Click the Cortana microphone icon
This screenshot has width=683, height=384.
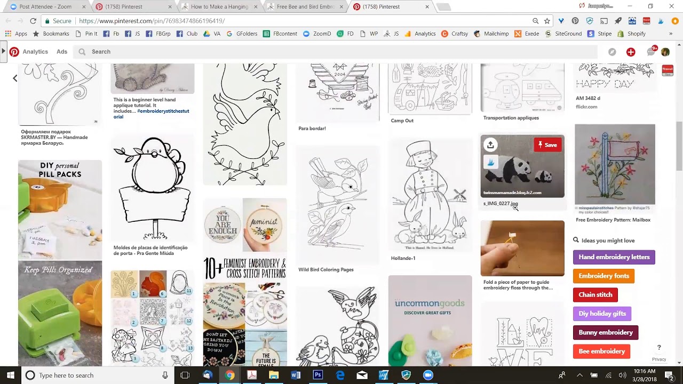[x=164, y=375]
